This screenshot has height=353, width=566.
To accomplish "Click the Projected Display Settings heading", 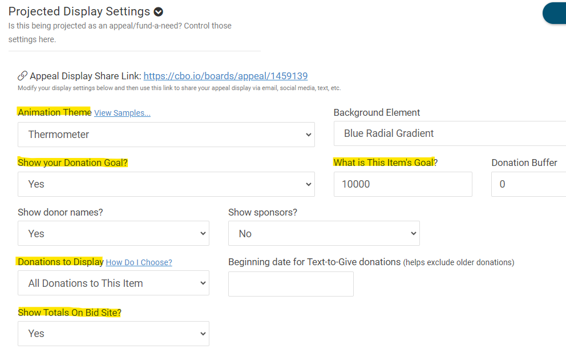I will (79, 11).
